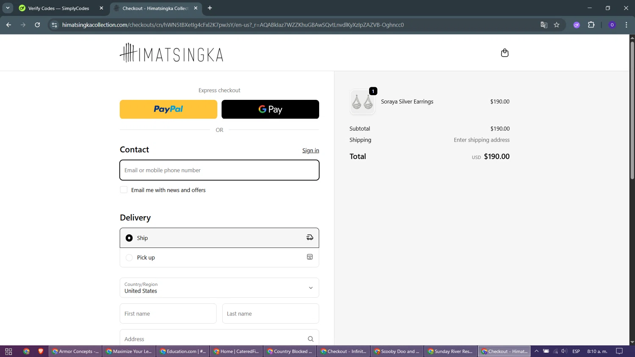Screen dimensions: 635x357
Task: Open Windows Task View icon
Action: click(8, 352)
